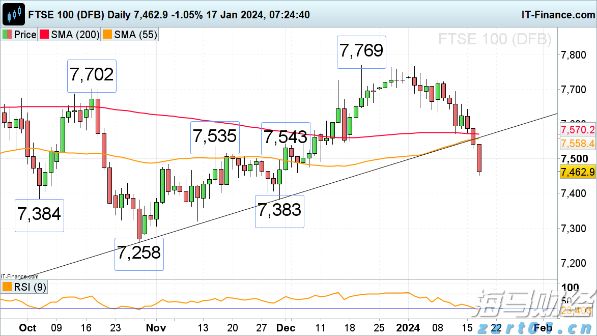Screen dimensions: 597x336
Task: Click the red 7,570.2 price swatch
Action: (x=577, y=130)
